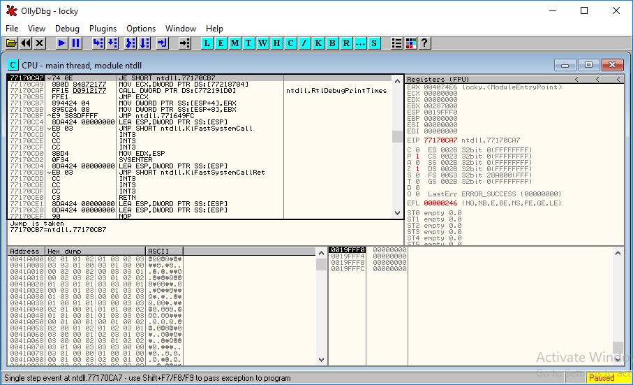Open the Run trace (... button)
This screenshot has width=633, height=385.
(x=360, y=43)
